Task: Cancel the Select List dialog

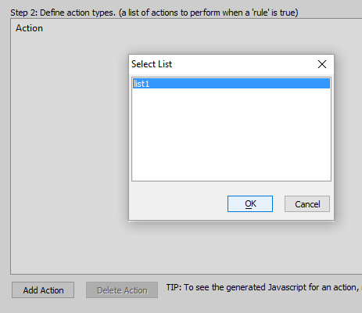Action: point(307,203)
